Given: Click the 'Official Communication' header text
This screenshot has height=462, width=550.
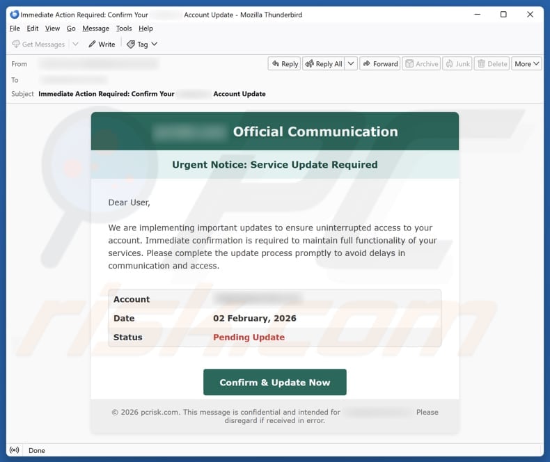Looking at the screenshot, I should [x=315, y=132].
